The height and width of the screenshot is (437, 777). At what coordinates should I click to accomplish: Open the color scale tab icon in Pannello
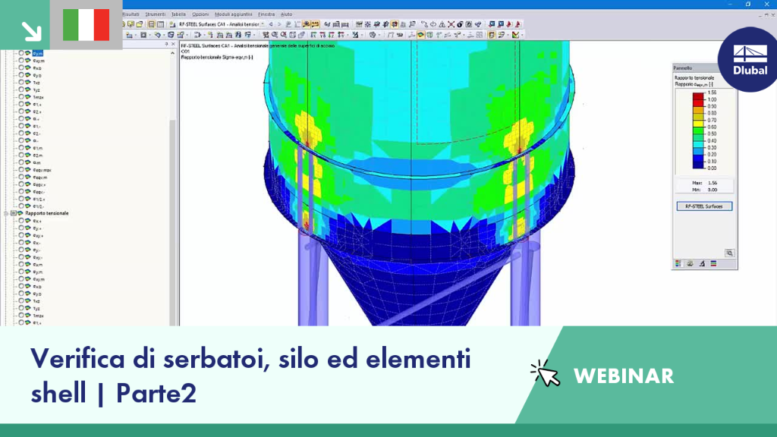pyautogui.click(x=678, y=263)
